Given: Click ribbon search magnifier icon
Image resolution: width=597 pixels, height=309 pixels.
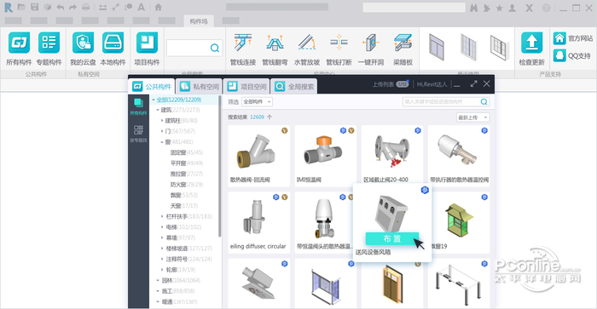Looking at the screenshot, I should click(215, 48).
